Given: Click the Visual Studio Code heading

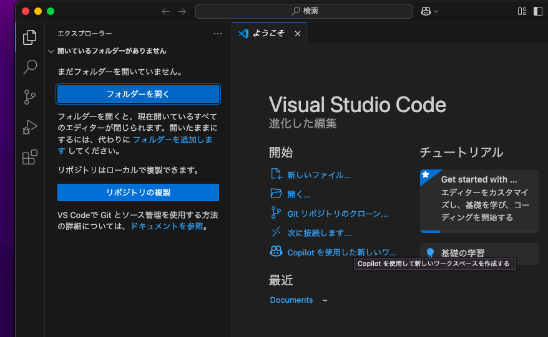Looking at the screenshot, I should coord(357,105).
